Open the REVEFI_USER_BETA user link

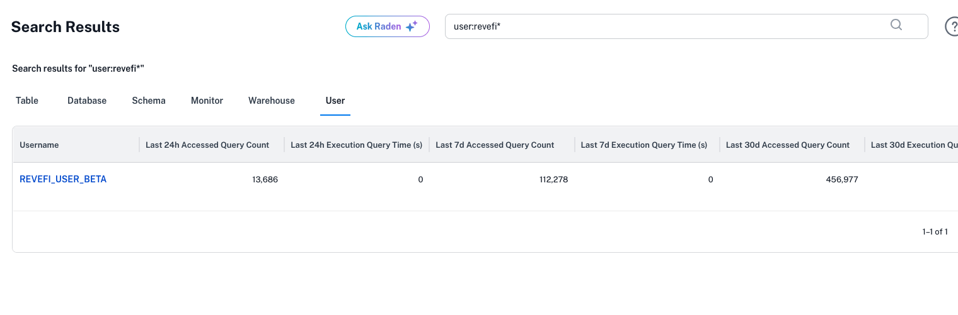(x=63, y=179)
